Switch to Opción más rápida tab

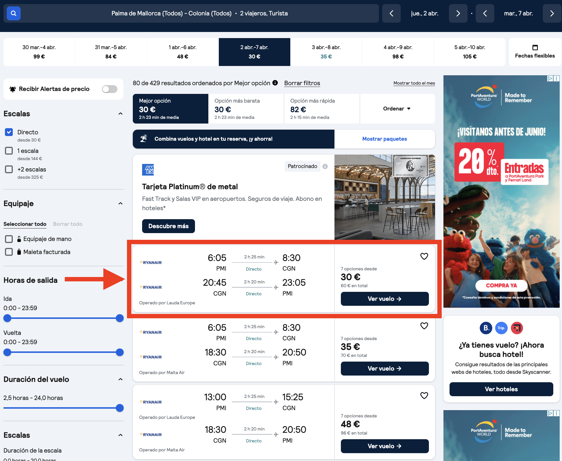(322, 109)
